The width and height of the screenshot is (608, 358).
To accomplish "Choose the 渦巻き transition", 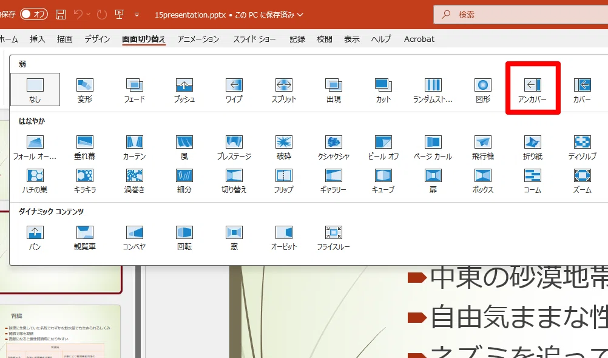I will 135,181.
